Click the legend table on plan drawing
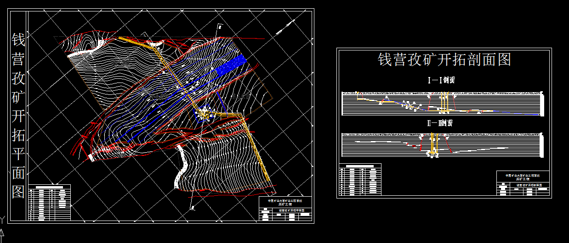Screen dimensions: 569x243 50,203
